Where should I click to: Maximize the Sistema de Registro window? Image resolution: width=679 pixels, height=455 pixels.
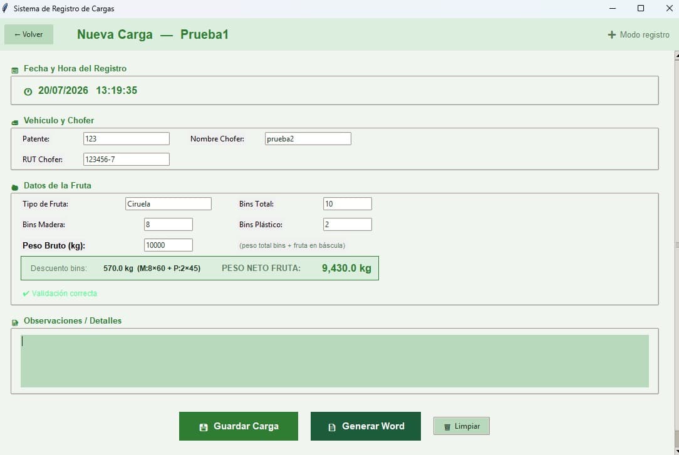[641, 9]
